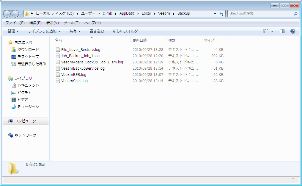Screen dimensions: 302x186
Task: Click the Veeam segment in the address path
Action: [164, 13]
